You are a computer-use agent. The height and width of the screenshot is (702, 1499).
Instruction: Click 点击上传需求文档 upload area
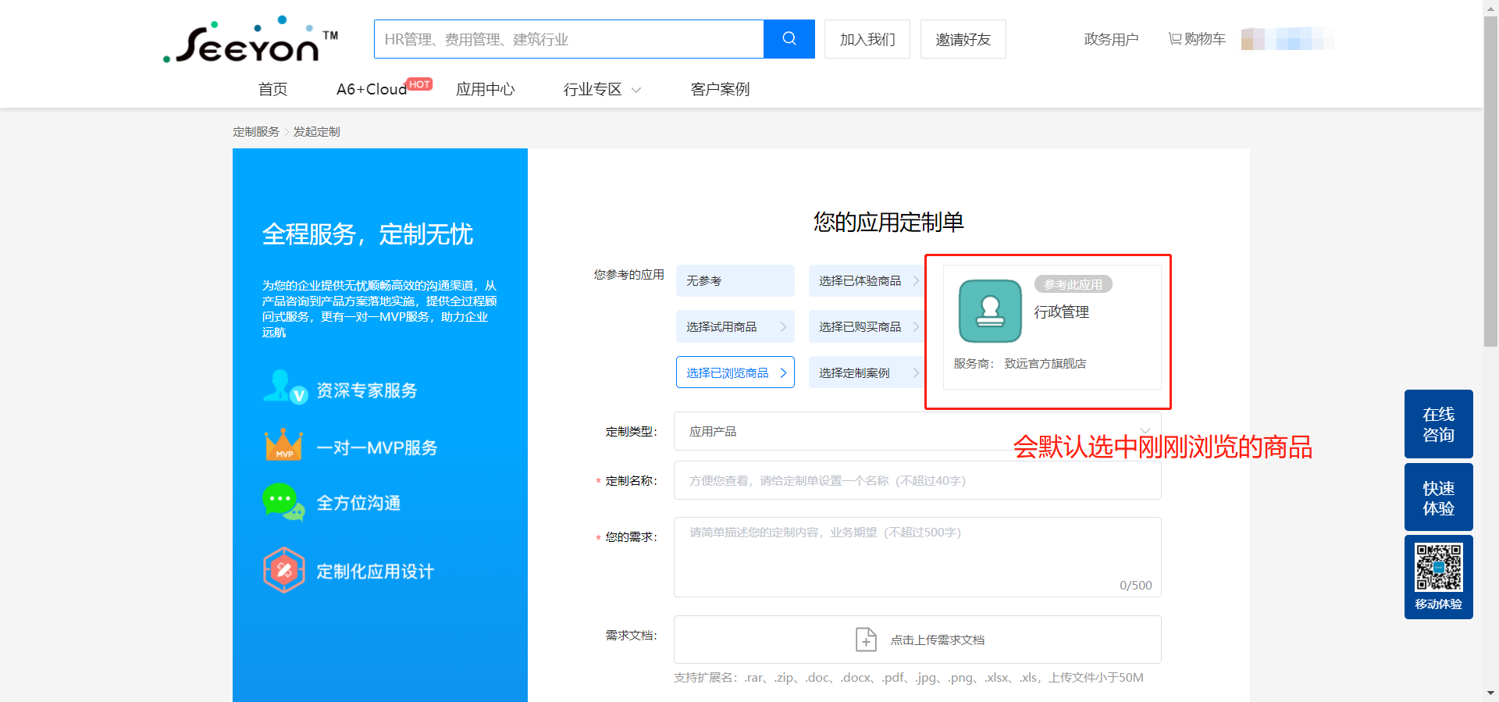click(917, 640)
